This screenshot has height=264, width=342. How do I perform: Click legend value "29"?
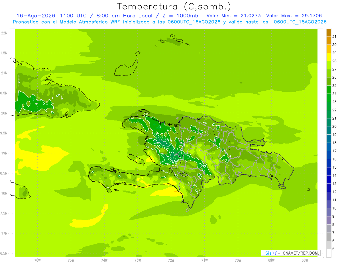(x=334, y=53)
